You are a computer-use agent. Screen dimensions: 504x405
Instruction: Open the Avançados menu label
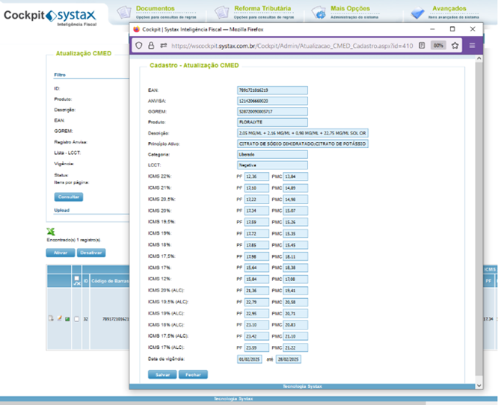coord(449,8)
